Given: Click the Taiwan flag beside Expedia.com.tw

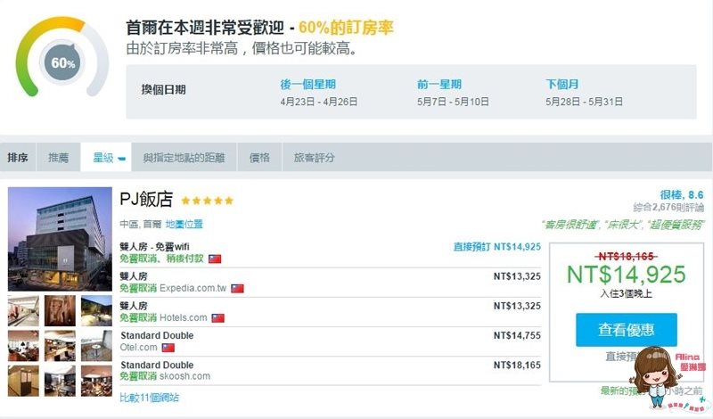Looking at the screenshot, I should tap(237, 289).
